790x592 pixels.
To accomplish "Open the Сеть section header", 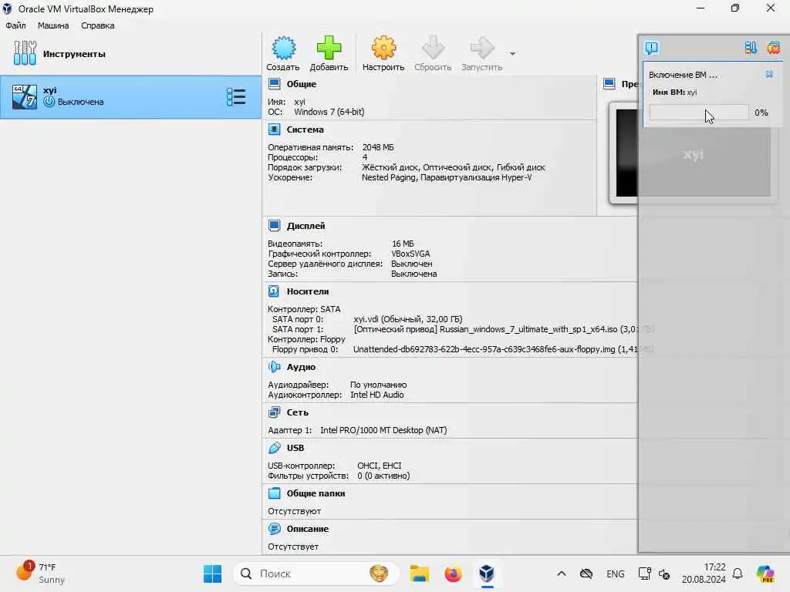I will [x=297, y=412].
